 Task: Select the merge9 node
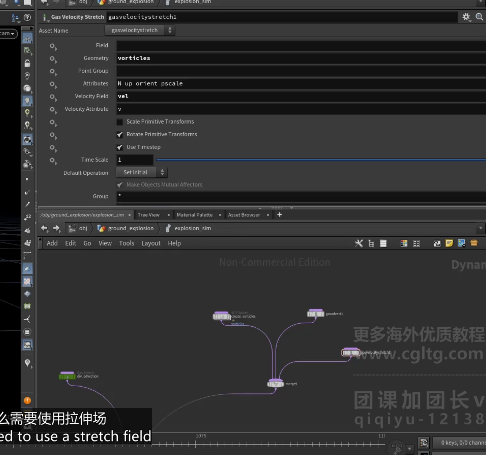(275, 384)
